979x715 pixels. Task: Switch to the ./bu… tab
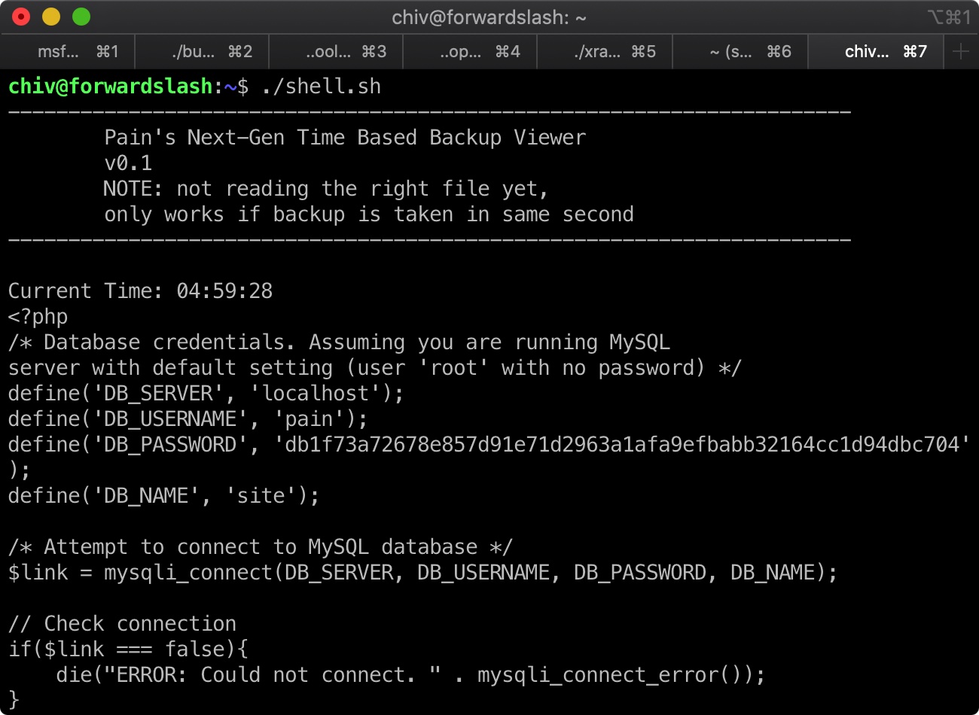[x=202, y=51]
